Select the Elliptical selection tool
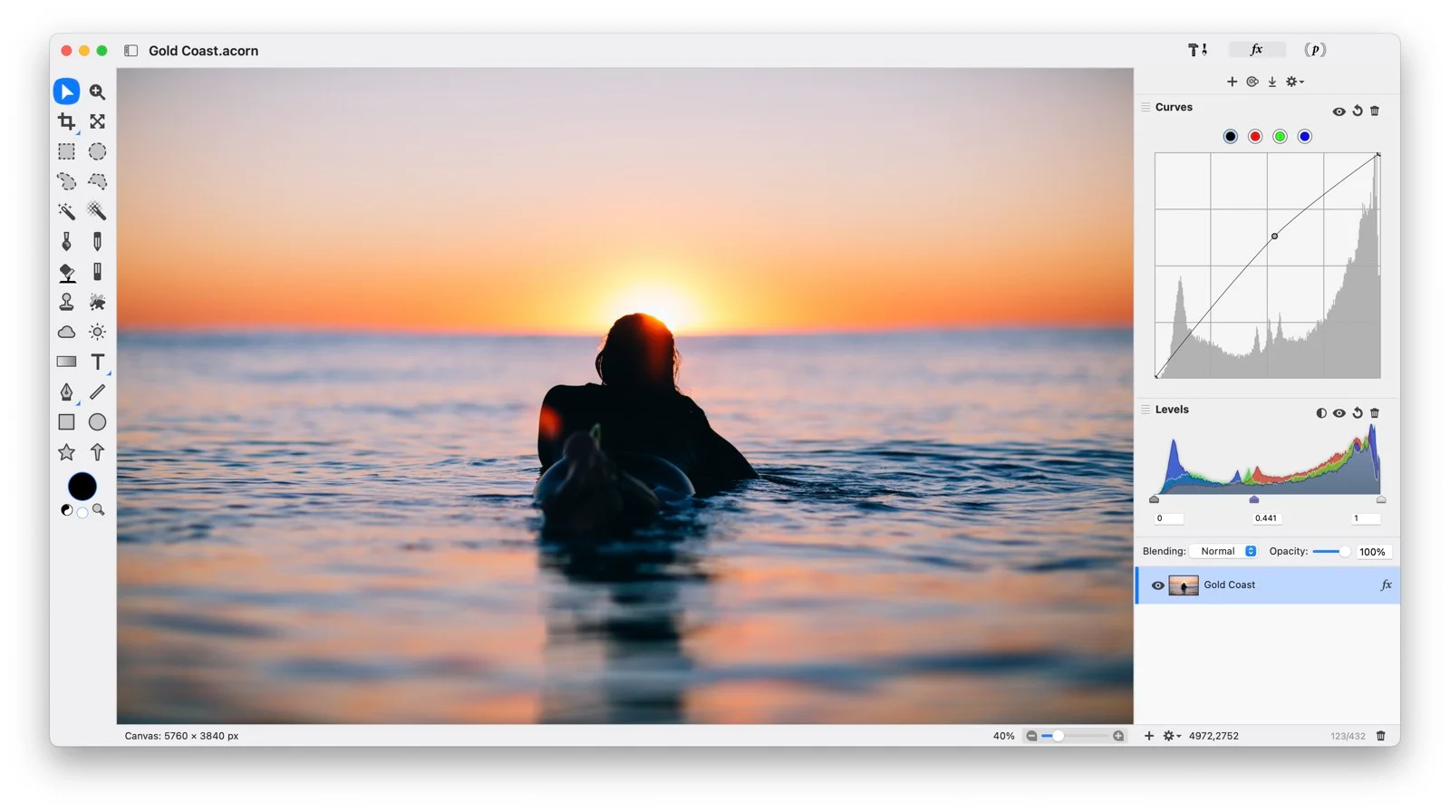The width and height of the screenshot is (1450, 812). [97, 151]
